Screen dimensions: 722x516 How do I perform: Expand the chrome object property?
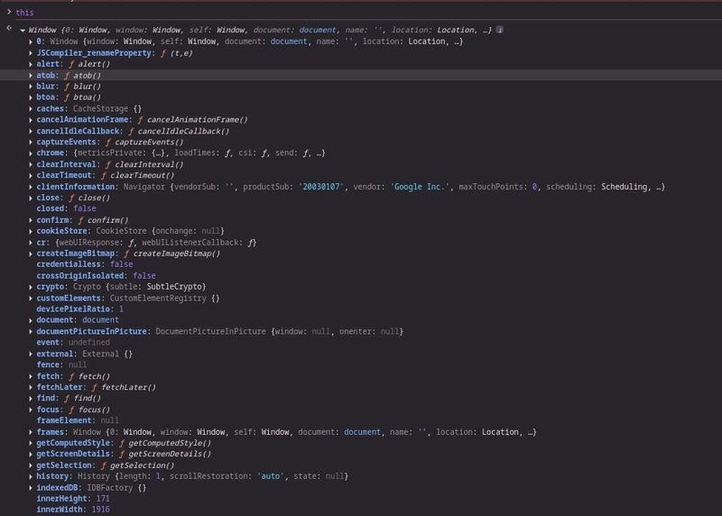click(x=31, y=153)
